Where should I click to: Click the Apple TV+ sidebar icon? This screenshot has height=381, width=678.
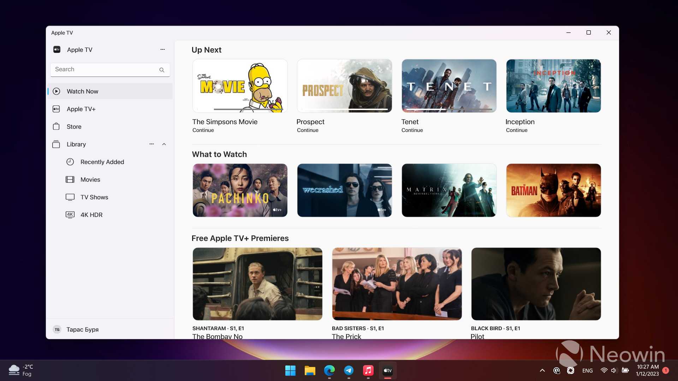[x=56, y=109]
